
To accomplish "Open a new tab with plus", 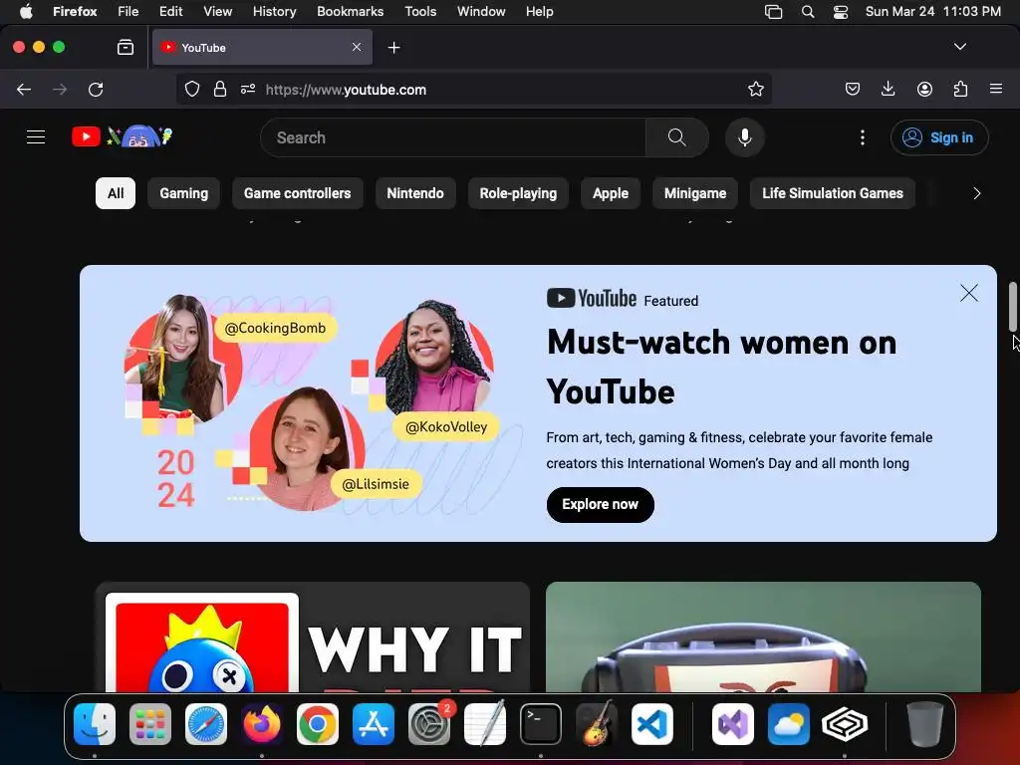I will click(x=393, y=48).
